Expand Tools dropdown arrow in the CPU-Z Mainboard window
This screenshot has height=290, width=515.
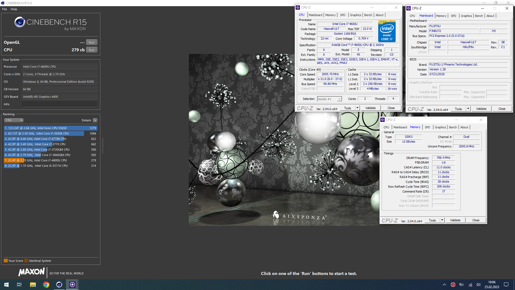468,109
